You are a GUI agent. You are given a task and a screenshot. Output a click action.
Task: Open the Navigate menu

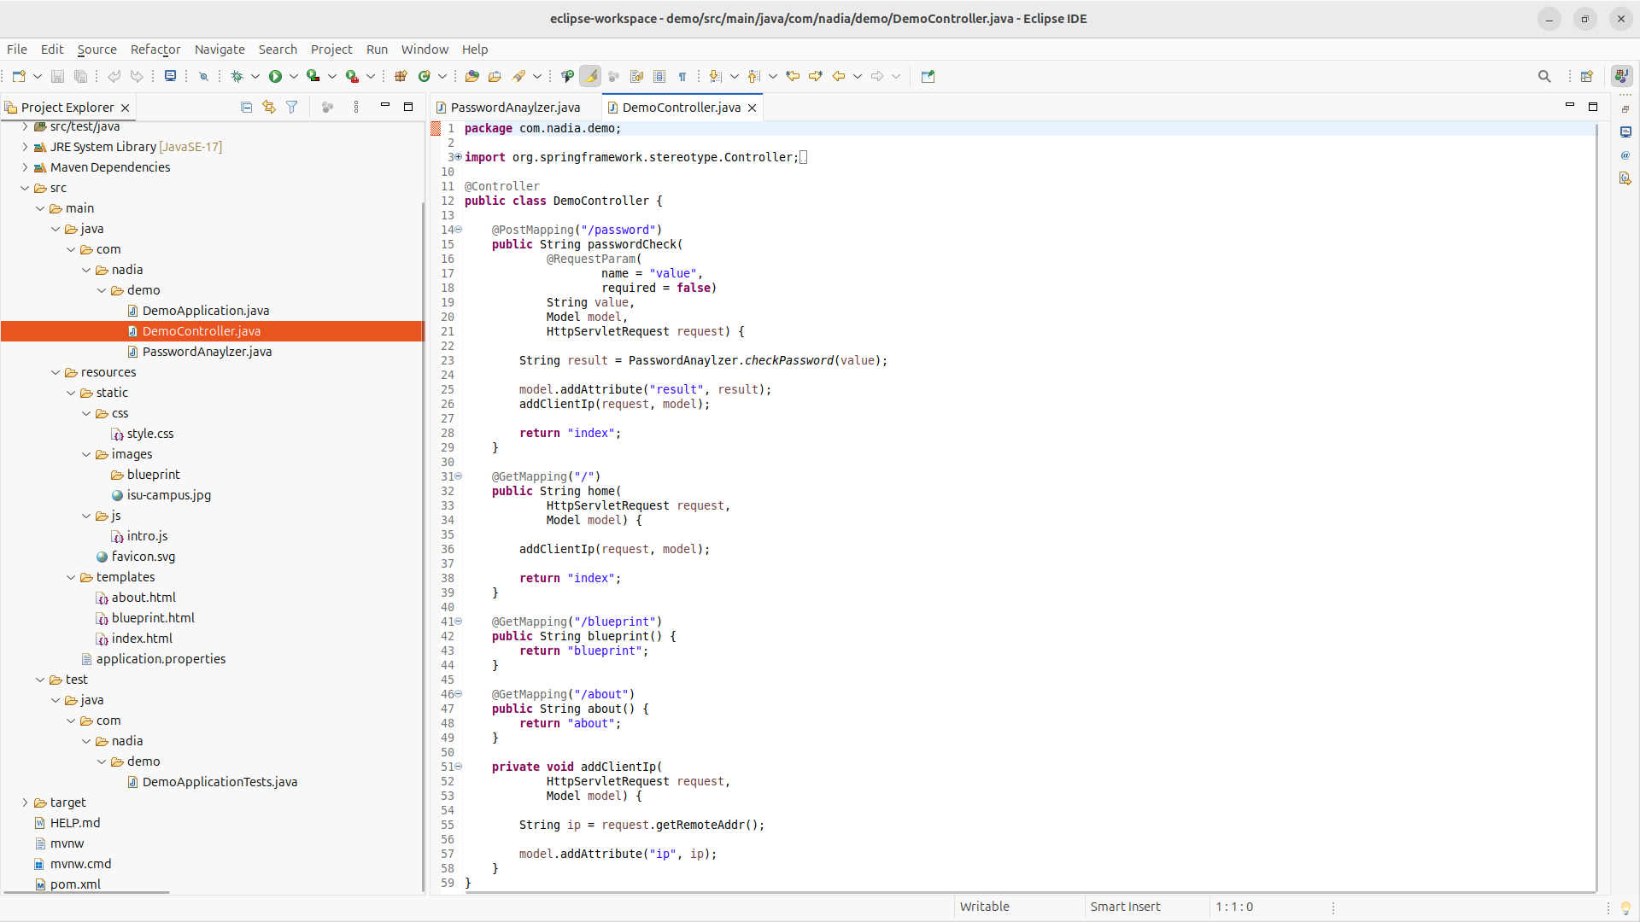click(x=220, y=49)
